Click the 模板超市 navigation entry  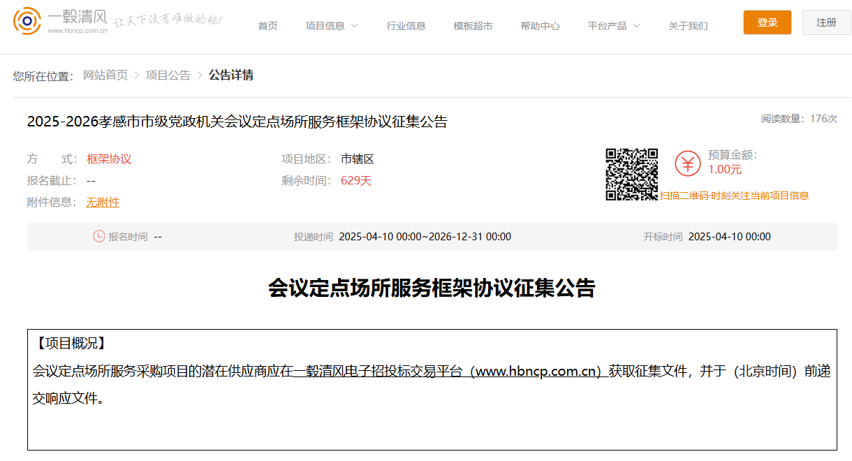(473, 24)
